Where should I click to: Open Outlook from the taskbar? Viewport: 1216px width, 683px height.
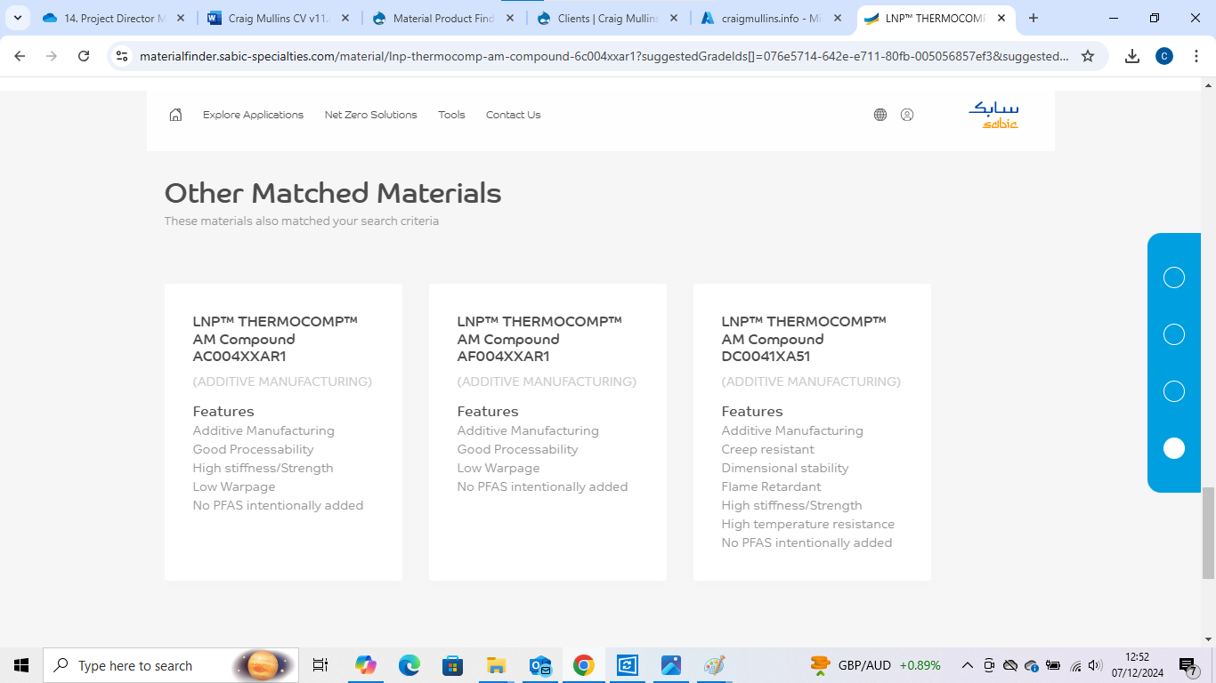click(540, 665)
